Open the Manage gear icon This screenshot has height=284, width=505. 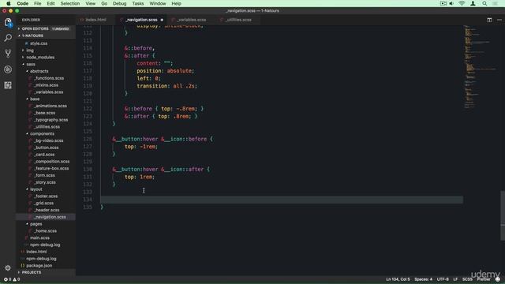(8, 268)
